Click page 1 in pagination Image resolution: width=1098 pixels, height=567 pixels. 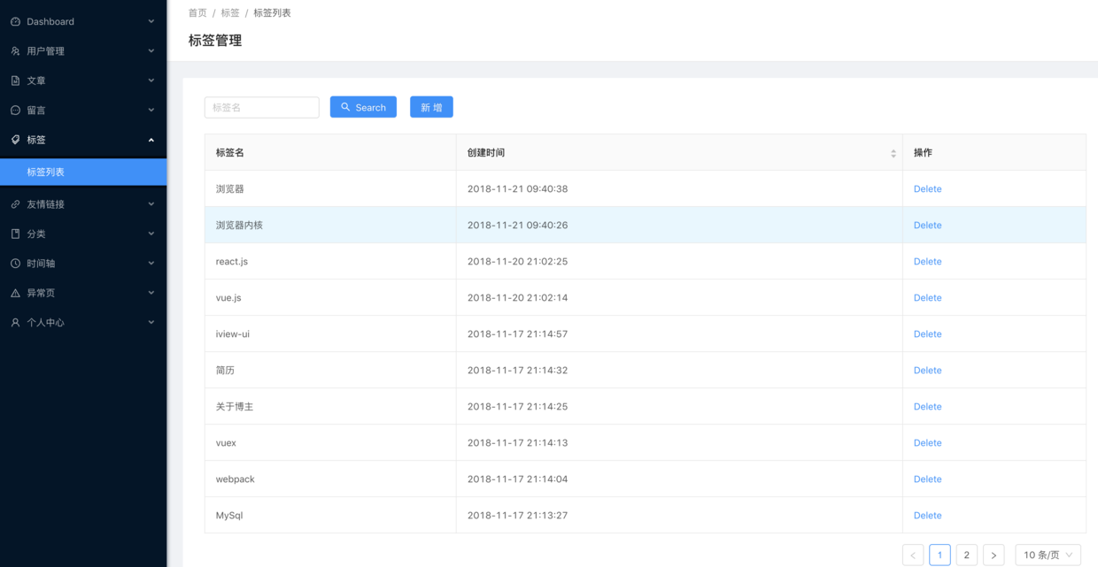pyautogui.click(x=939, y=555)
